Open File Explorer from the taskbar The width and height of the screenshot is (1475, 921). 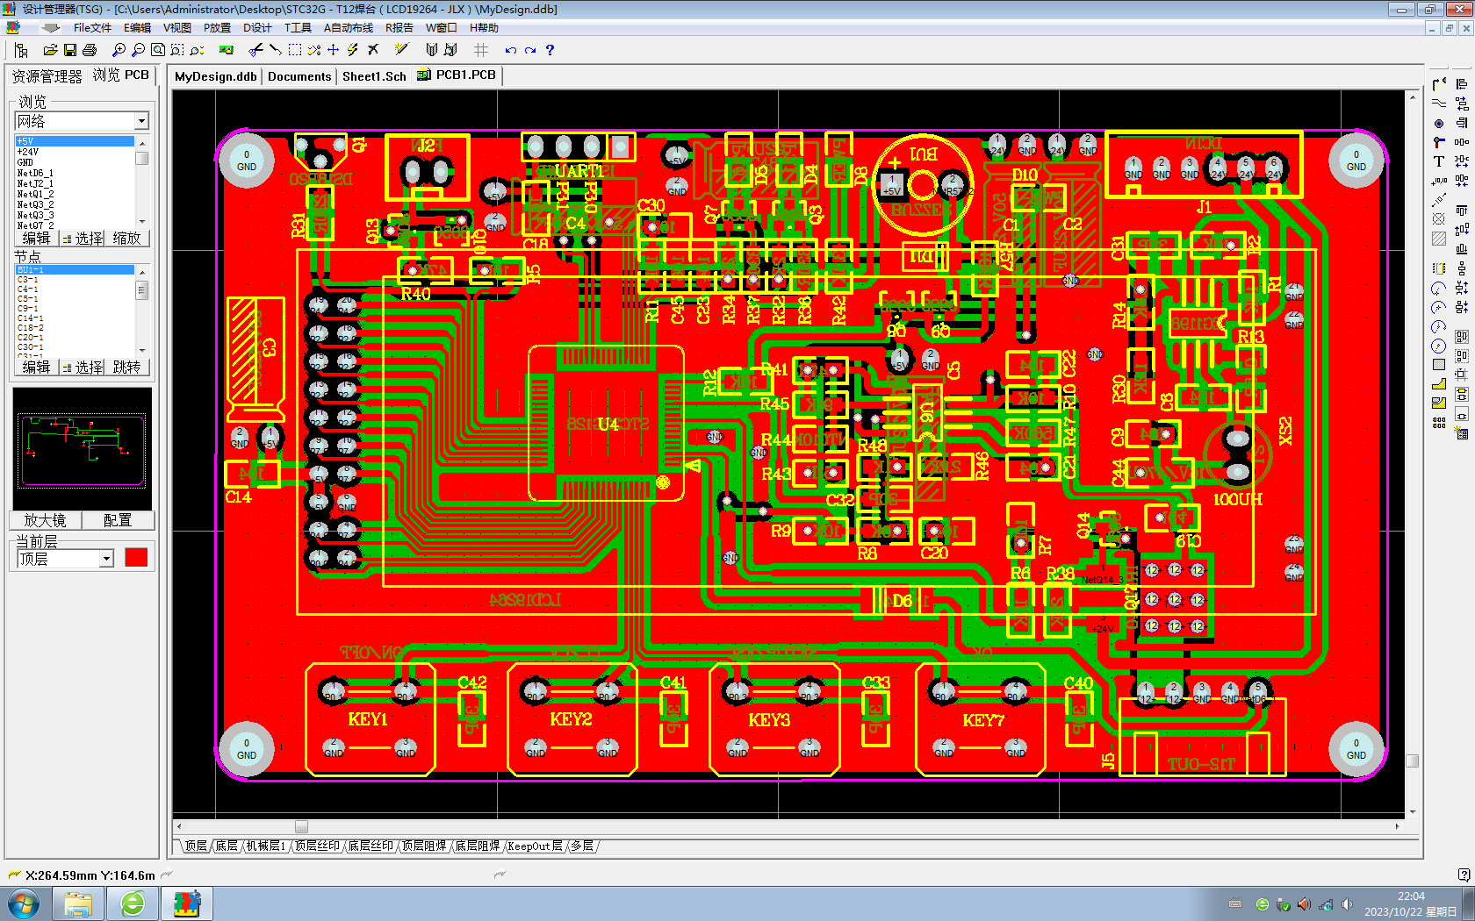click(78, 903)
